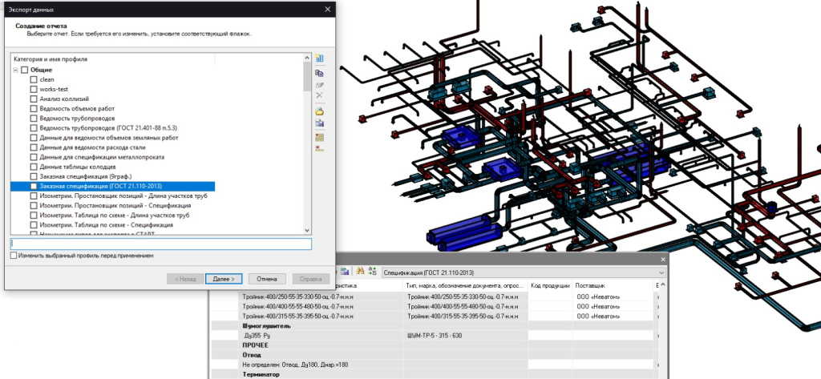Click the profile name text field
821x379 pixels.
[x=160, y=244]
